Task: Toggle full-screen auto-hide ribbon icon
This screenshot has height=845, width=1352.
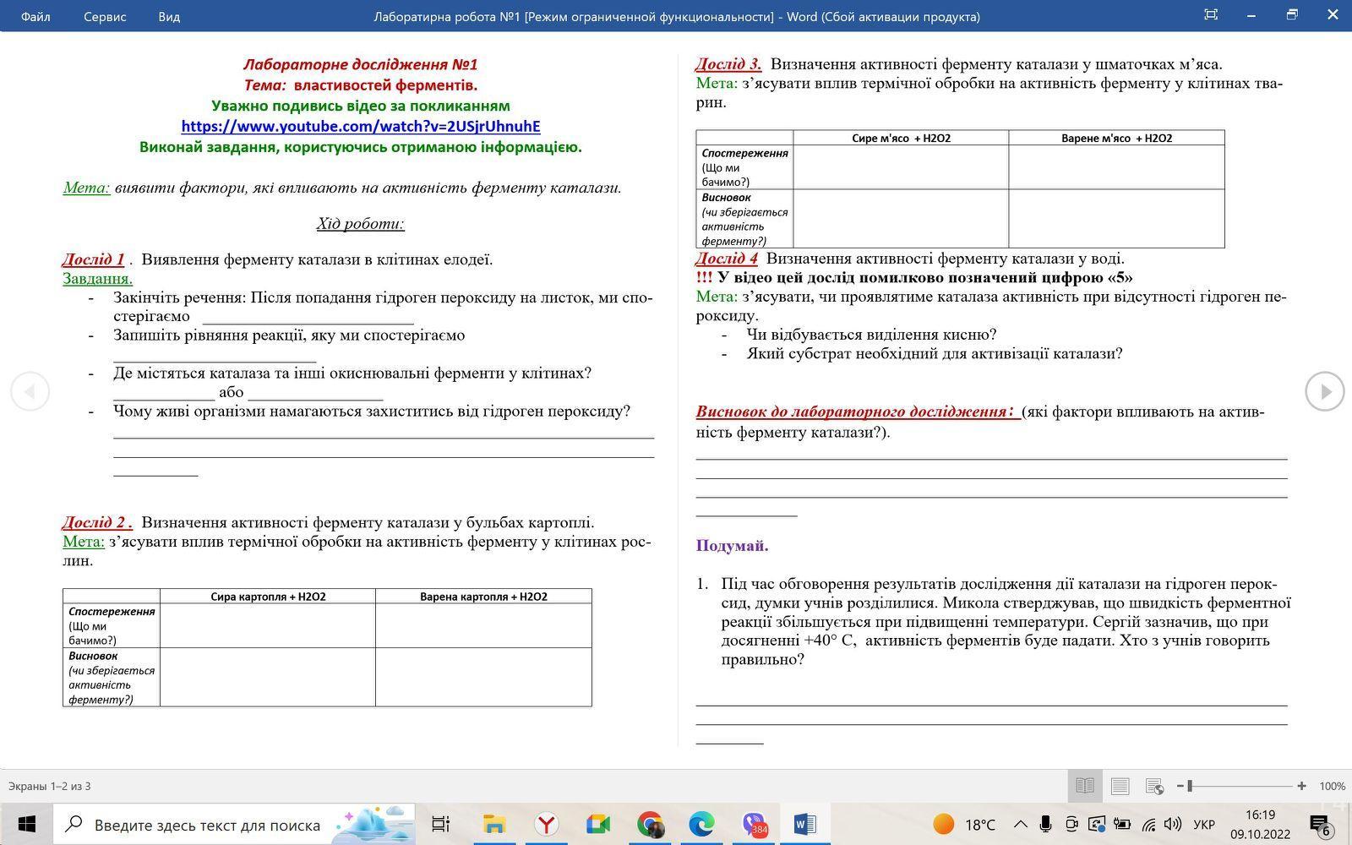Action: click(x=1210, y=14)
